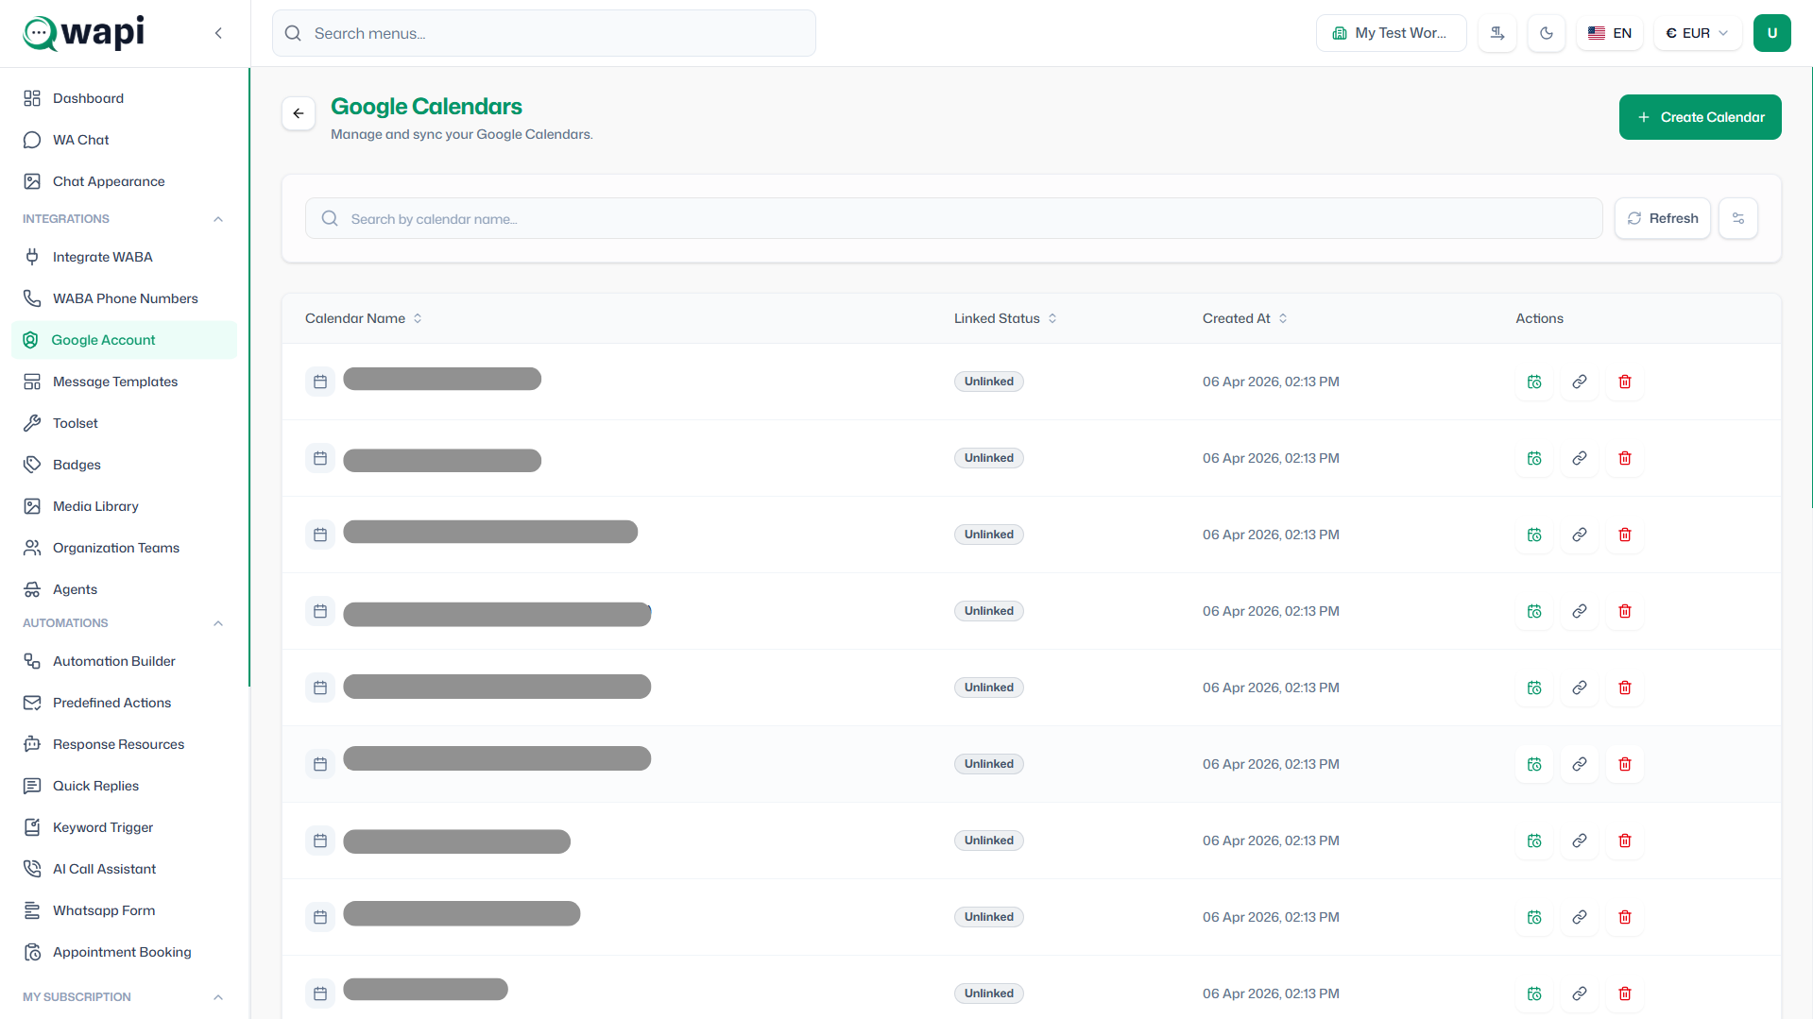Image resolution: width=1813 pixels, height=1019 pixels.
Task: Collapse the Automations section
Action: 218,623
